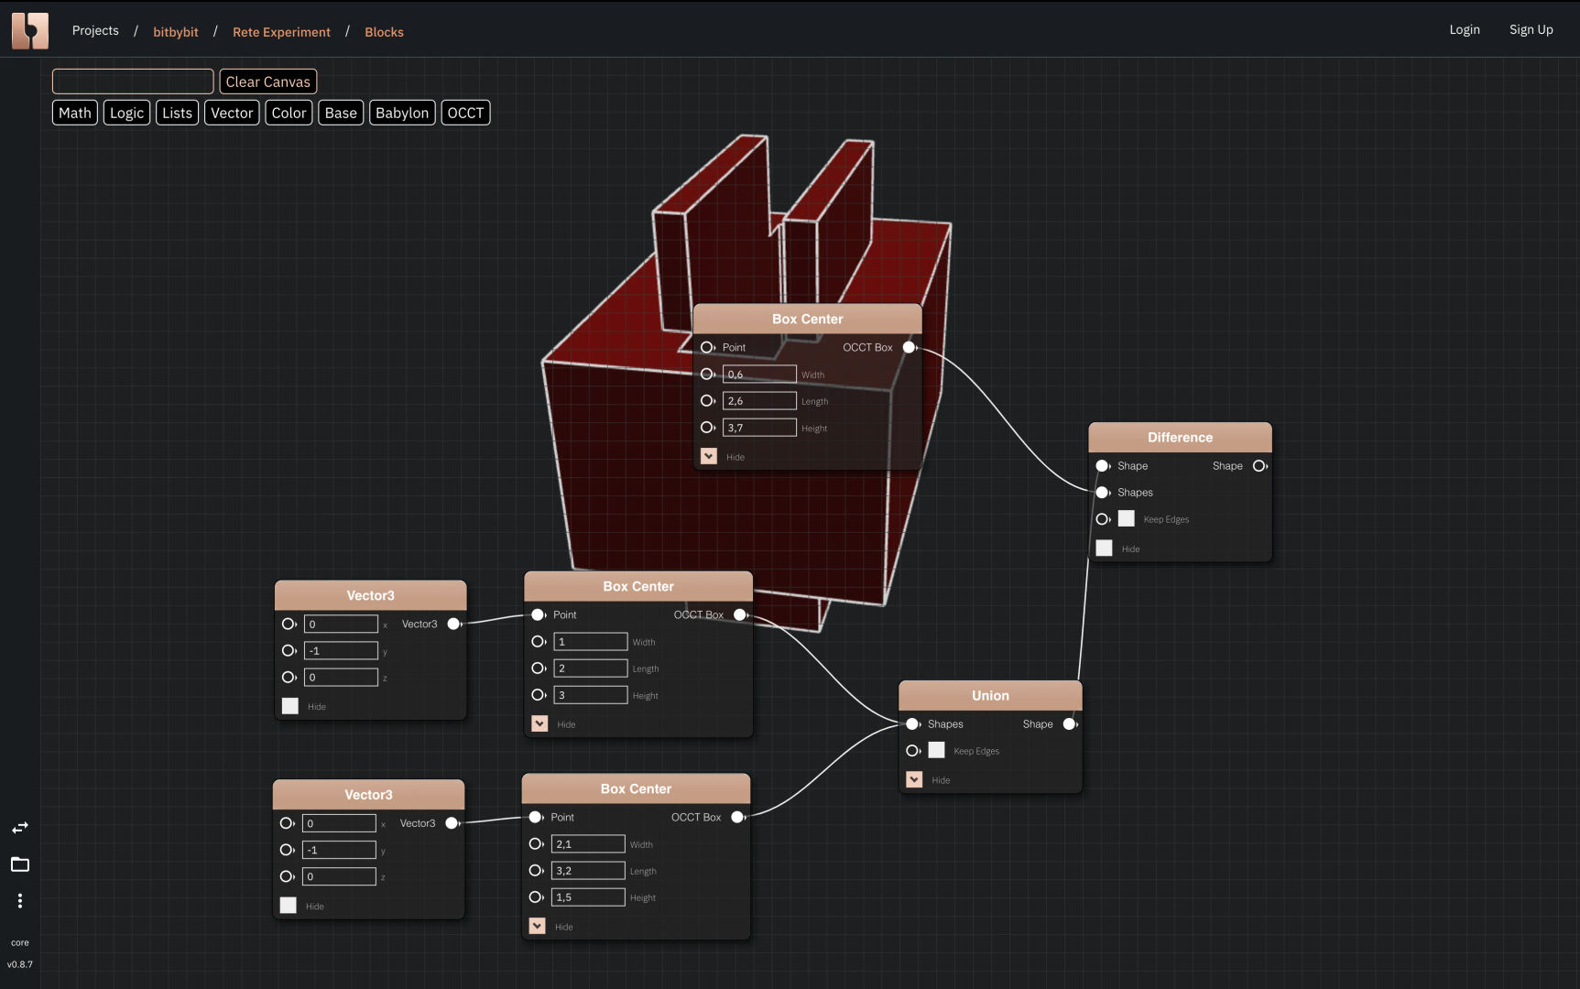Go to bitbybit breadcrumb link
The height and width of the screenshot is (989, 1580).
point(176,32)
